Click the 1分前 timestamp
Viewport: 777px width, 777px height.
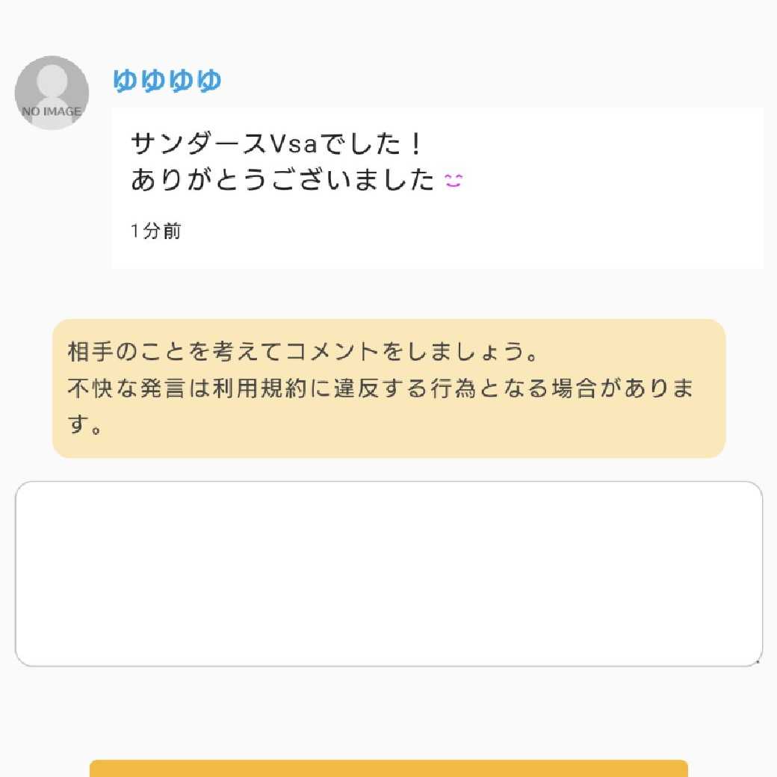pos(155,231)
